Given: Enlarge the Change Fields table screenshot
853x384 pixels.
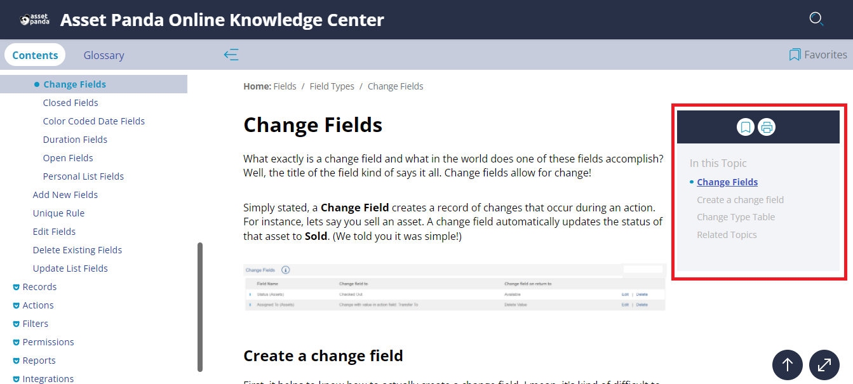Looking at the screenshot, I should 455,287.
